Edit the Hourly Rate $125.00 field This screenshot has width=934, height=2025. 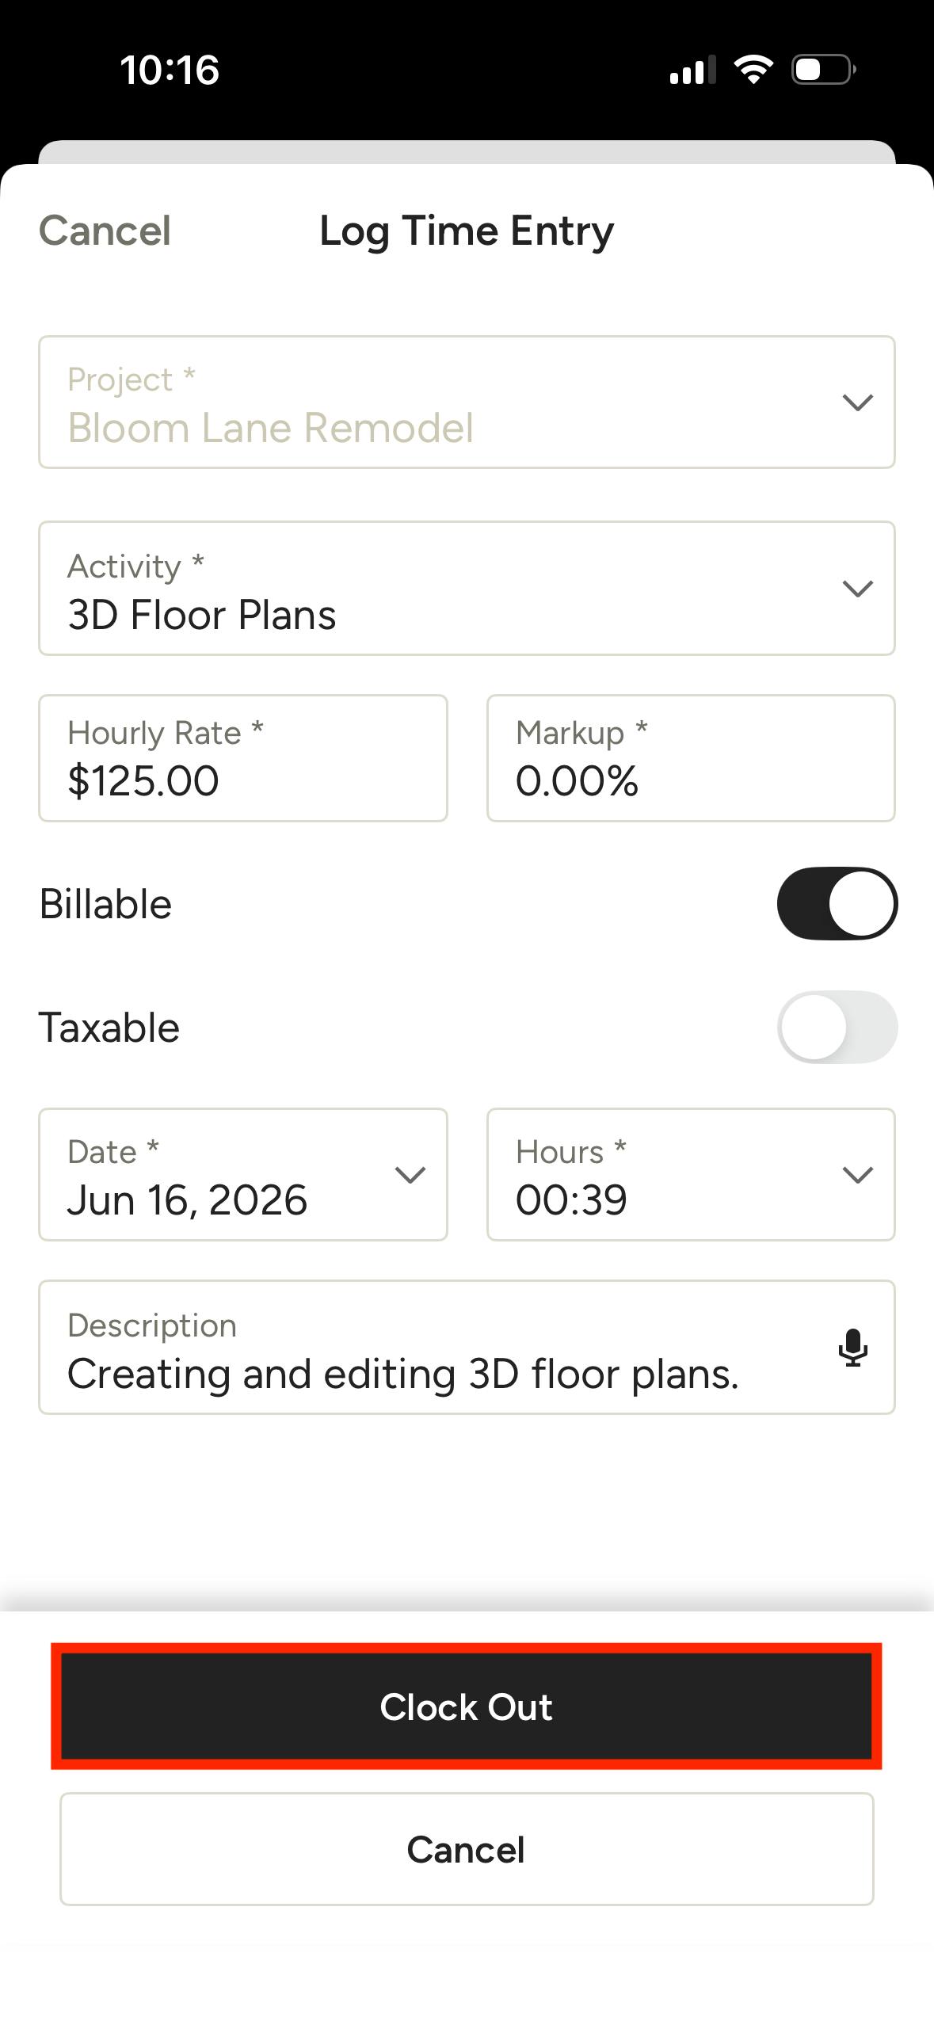pos(243,758)
